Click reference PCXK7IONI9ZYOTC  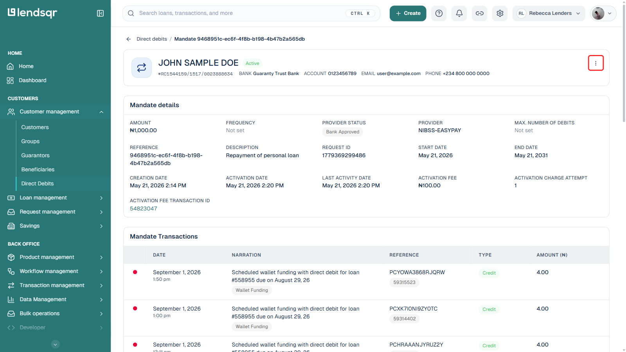(x=414, y=309)
